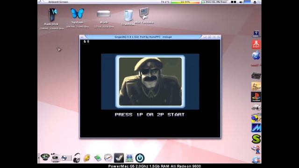Click the green book icon in the bottom dock
The height and width of the screenshot is (168, 299).
point(98,158)
